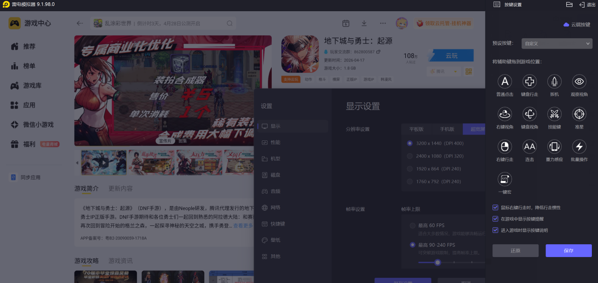
Task: Click the 领取云托管-挂机神器 banner
Action: pos(444,23)
